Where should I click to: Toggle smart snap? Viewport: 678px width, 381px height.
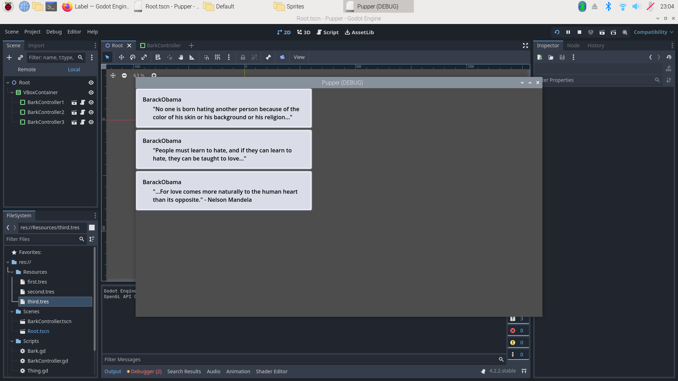207,57
